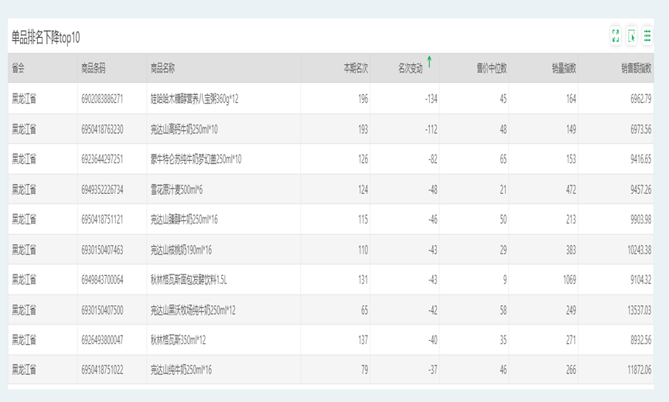Select product 雪花原汁麦500ml*6
Screen dimensions: 669x402
coord(176,189)
